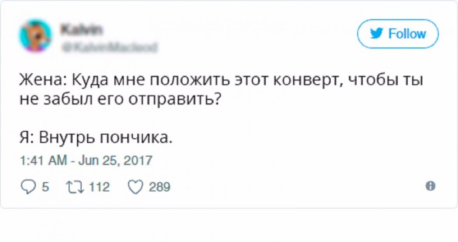Click the retweet count 112
Image resolution: width=458 pixels, height=242 pixels.
coord(99,187)
